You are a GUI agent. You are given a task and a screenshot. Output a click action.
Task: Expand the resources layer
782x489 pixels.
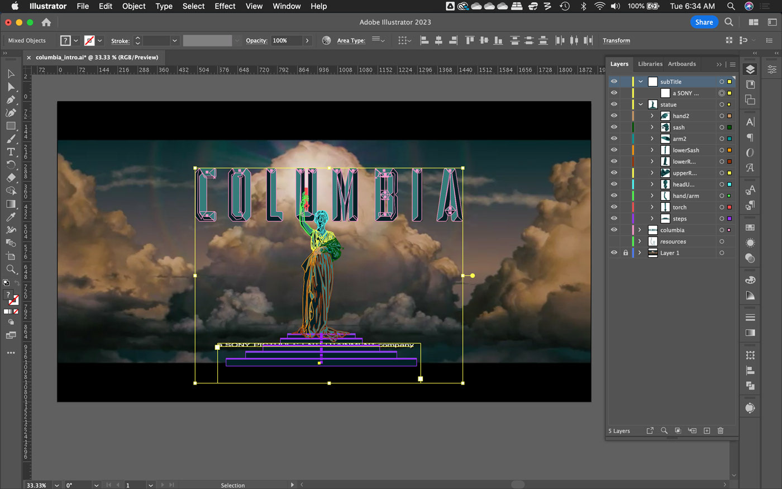[640, 241]
